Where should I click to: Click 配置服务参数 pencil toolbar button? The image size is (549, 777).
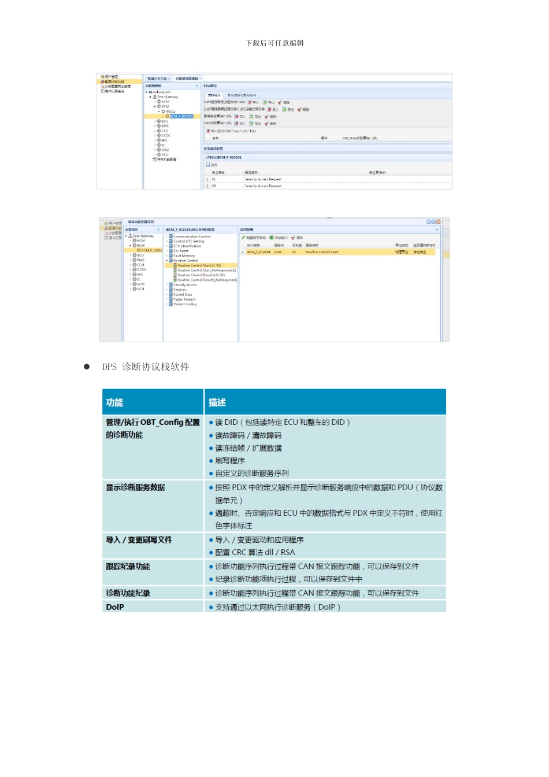click(254, 238)
